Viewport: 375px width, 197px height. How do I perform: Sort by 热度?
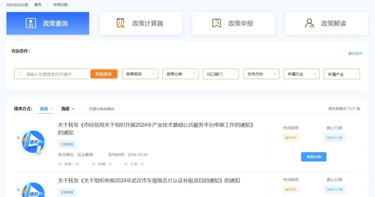coord(68,109)
